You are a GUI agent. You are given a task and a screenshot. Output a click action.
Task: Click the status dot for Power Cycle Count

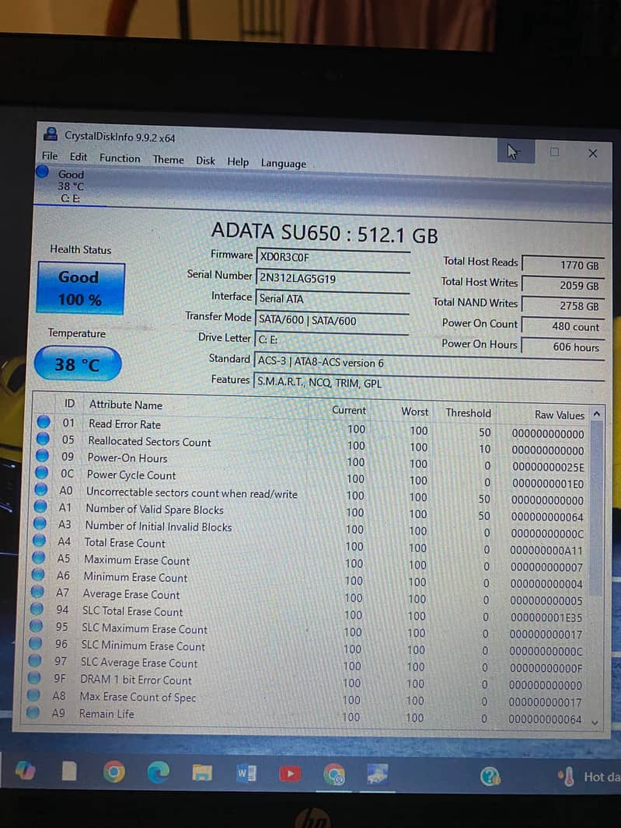(42, 472)
